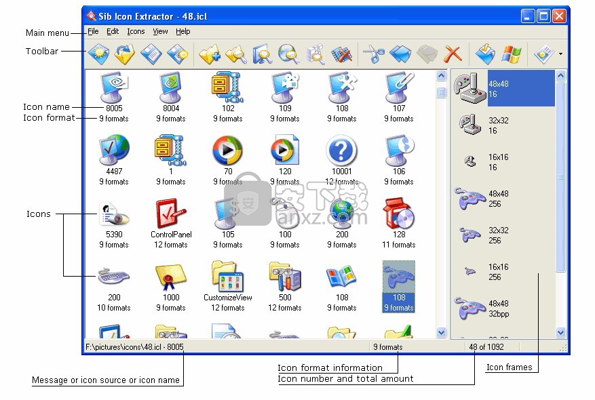
Task: Click the '9 formats' status bar entry
Action: click(x=387, y=347)
